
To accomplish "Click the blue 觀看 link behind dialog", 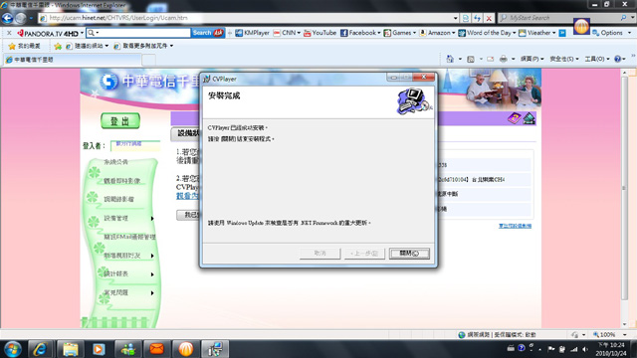I will tap(187, 196).
